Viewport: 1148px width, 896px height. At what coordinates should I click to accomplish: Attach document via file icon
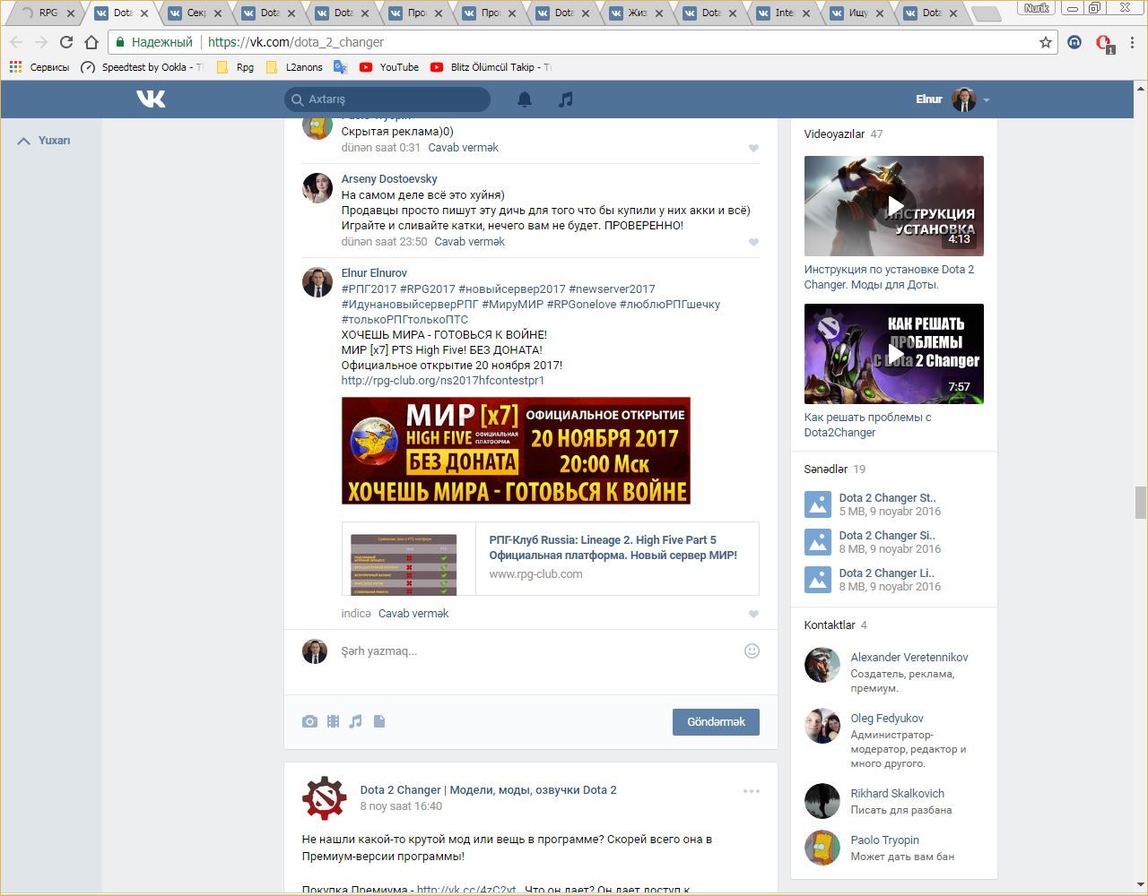pos(379,721)
